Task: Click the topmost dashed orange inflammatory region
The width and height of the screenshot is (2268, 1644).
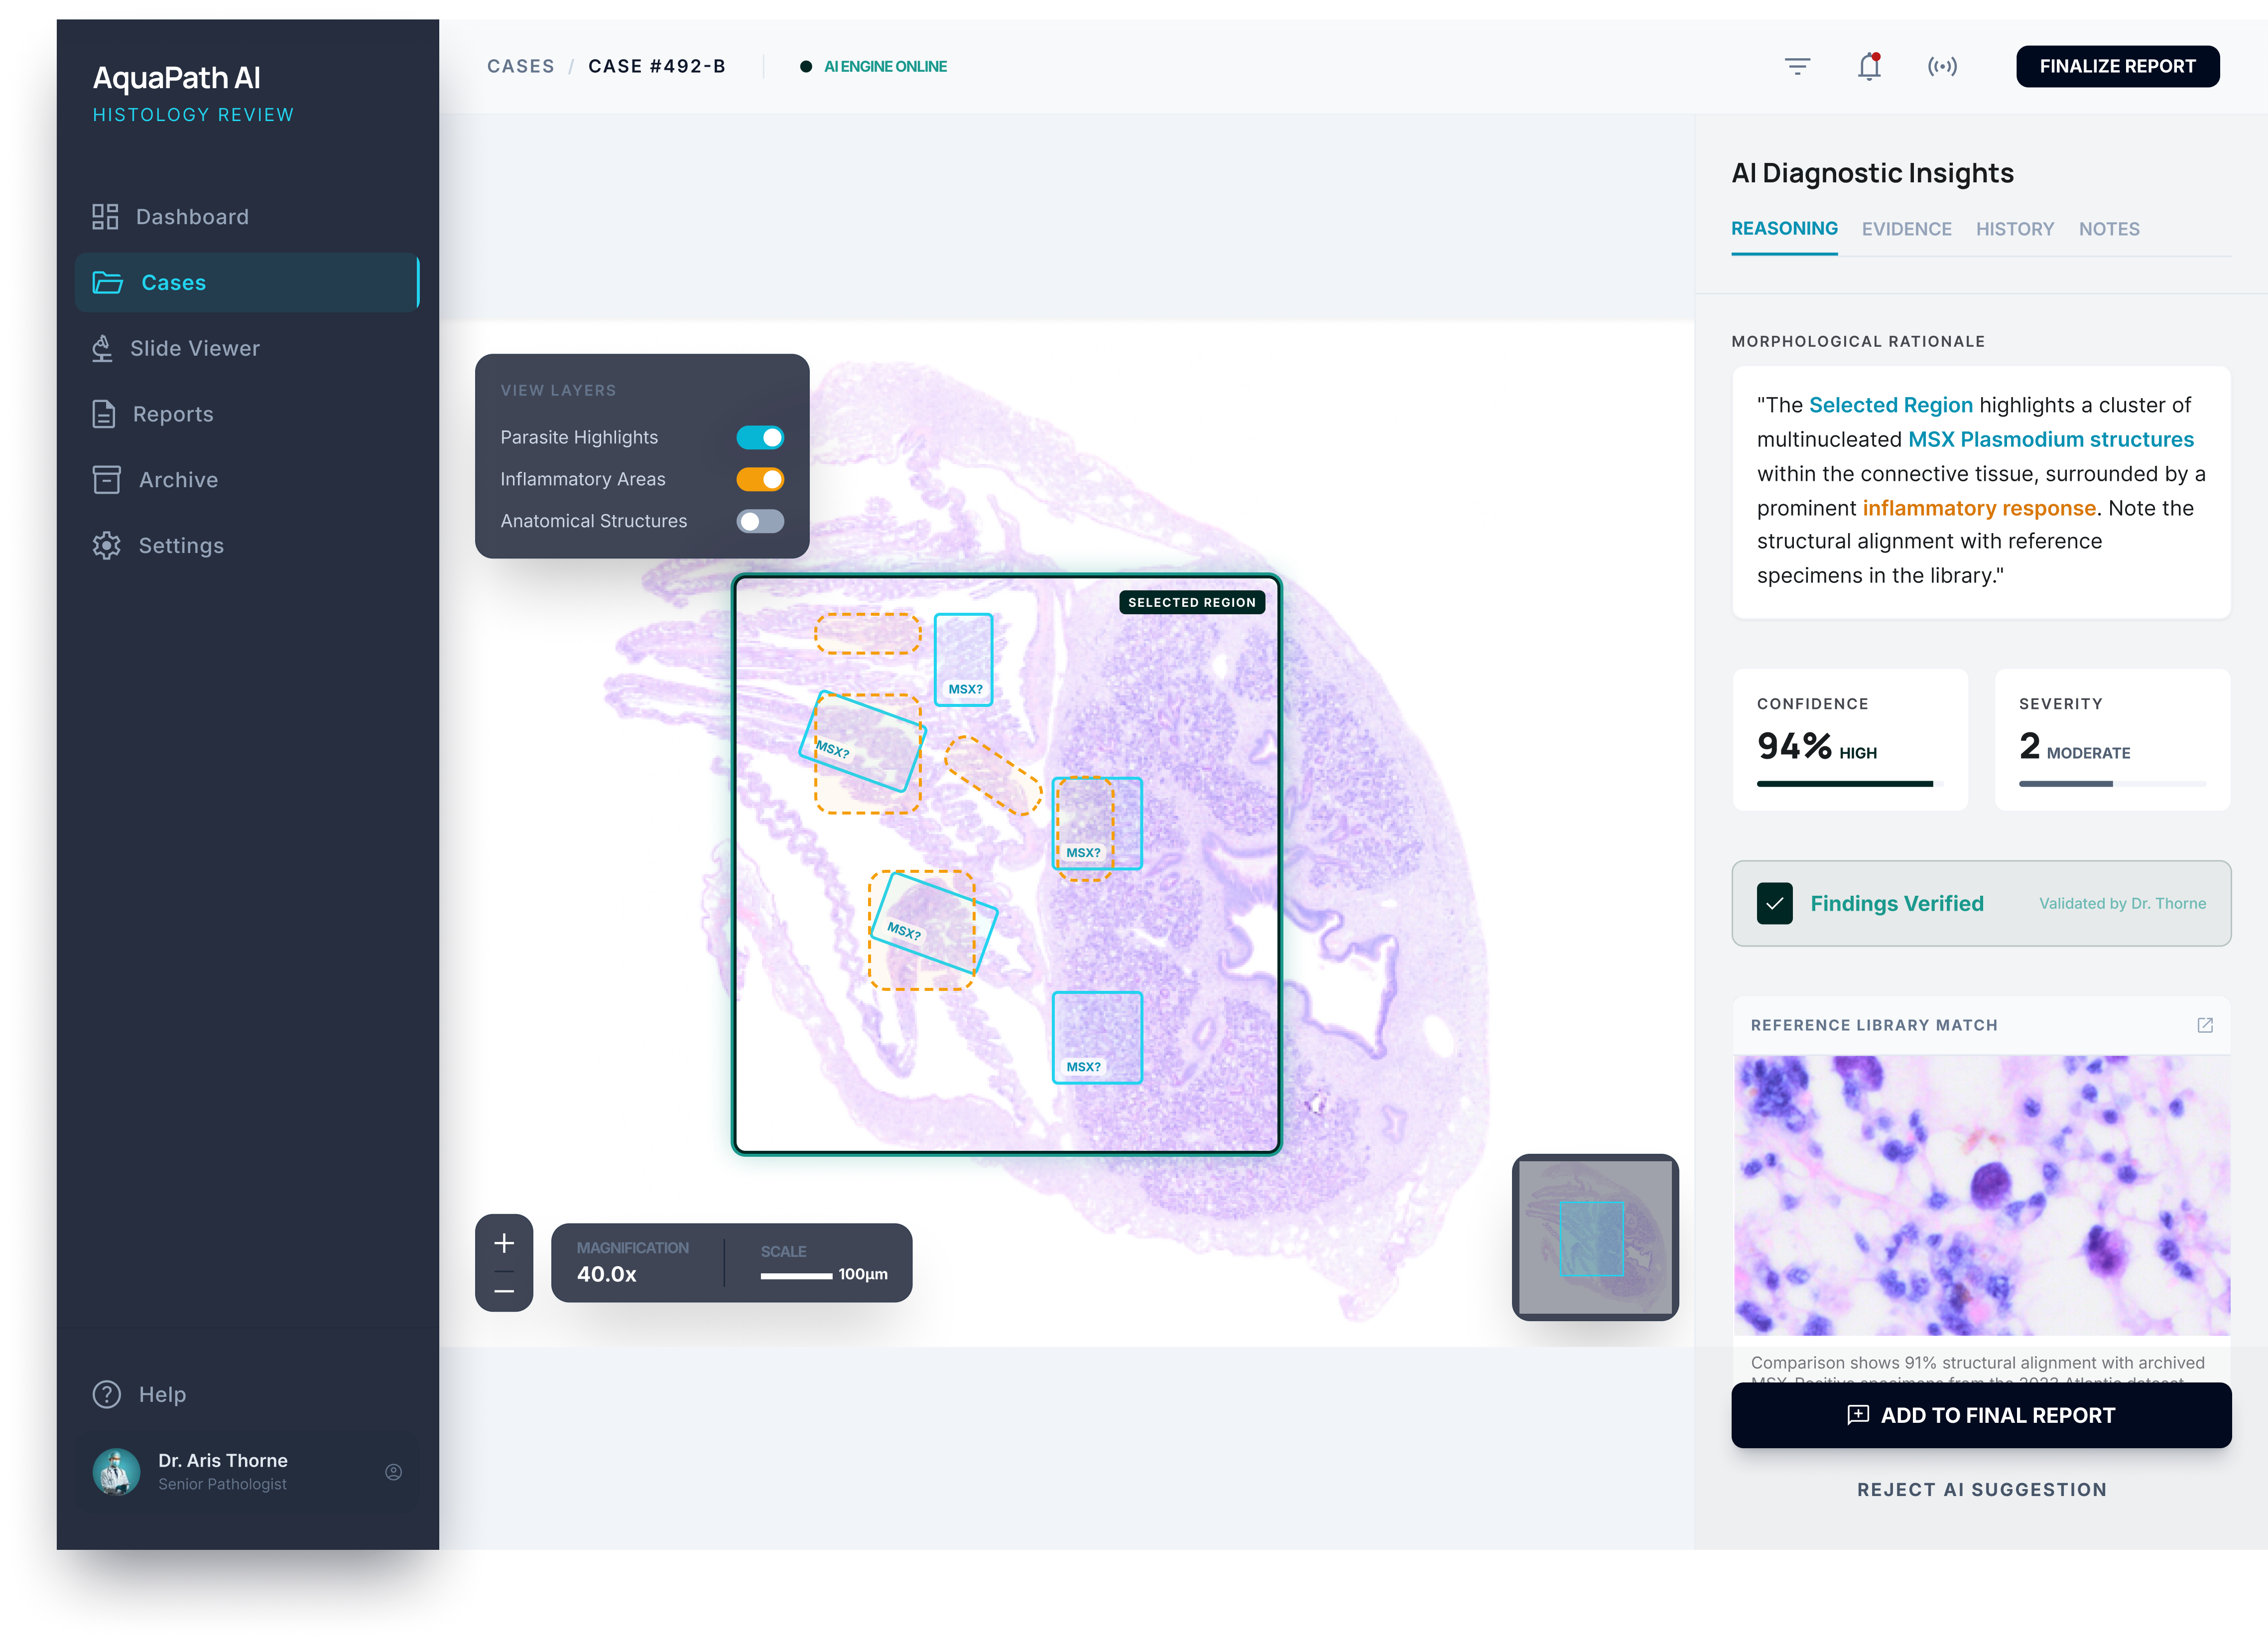Action: [867, 633]
